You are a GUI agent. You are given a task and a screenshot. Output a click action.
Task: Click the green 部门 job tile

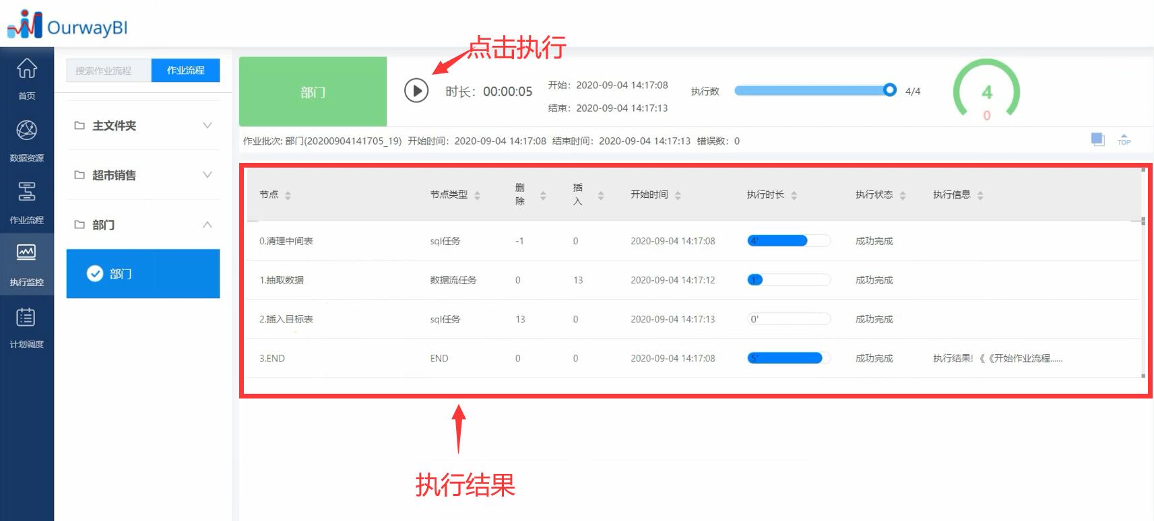[313, 92]
